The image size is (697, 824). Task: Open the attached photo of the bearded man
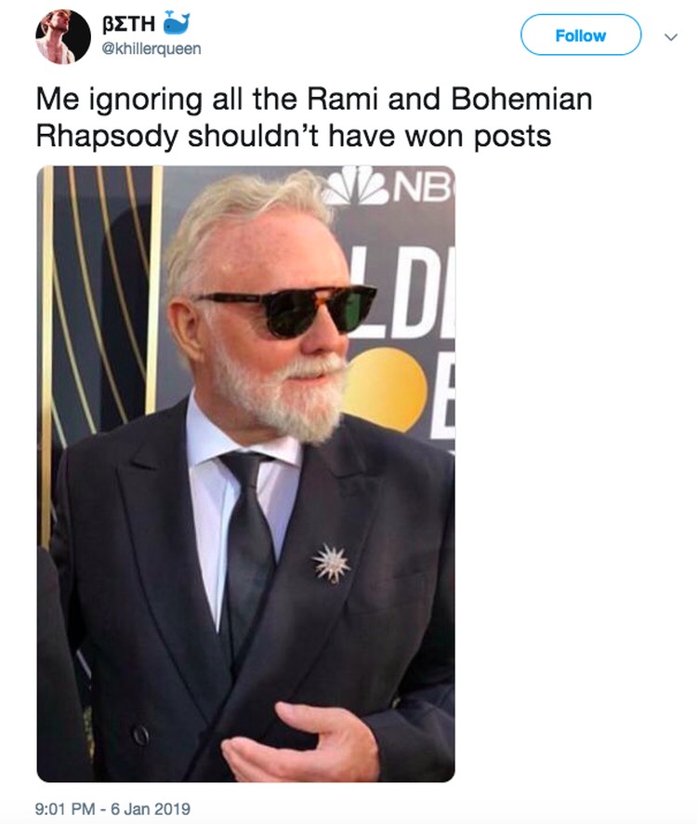coord(246,474)
